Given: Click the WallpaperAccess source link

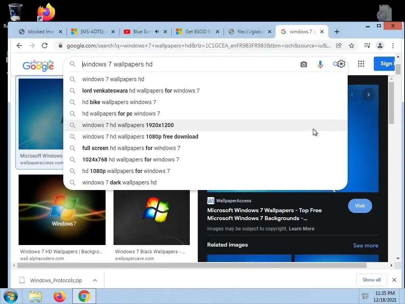Looking at the screenshot, I should 229,201.
